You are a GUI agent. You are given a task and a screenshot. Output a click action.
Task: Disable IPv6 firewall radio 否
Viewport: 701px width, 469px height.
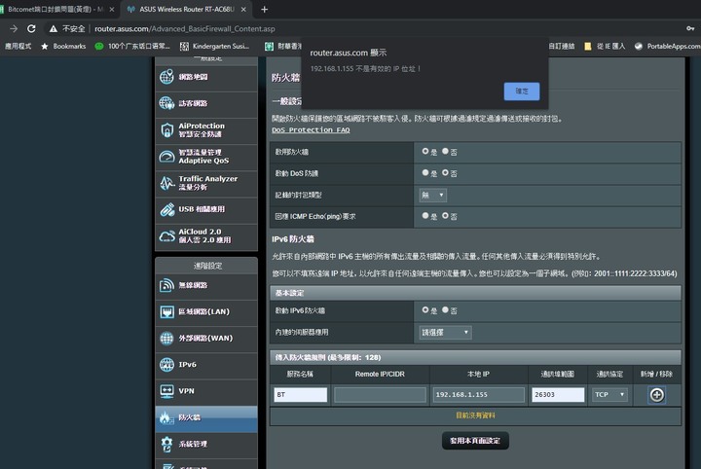(445, 309)
